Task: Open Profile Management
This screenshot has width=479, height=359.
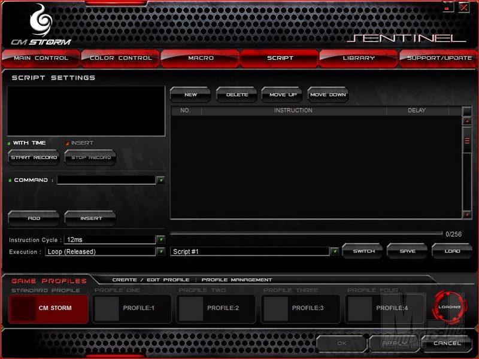Action: point(237,280)
